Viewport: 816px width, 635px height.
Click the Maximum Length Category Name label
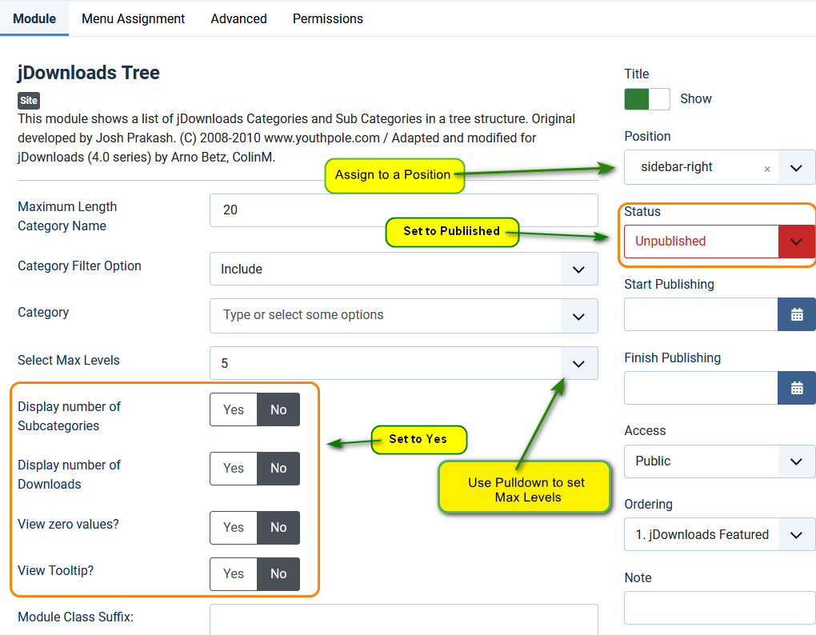coord(67,217)
